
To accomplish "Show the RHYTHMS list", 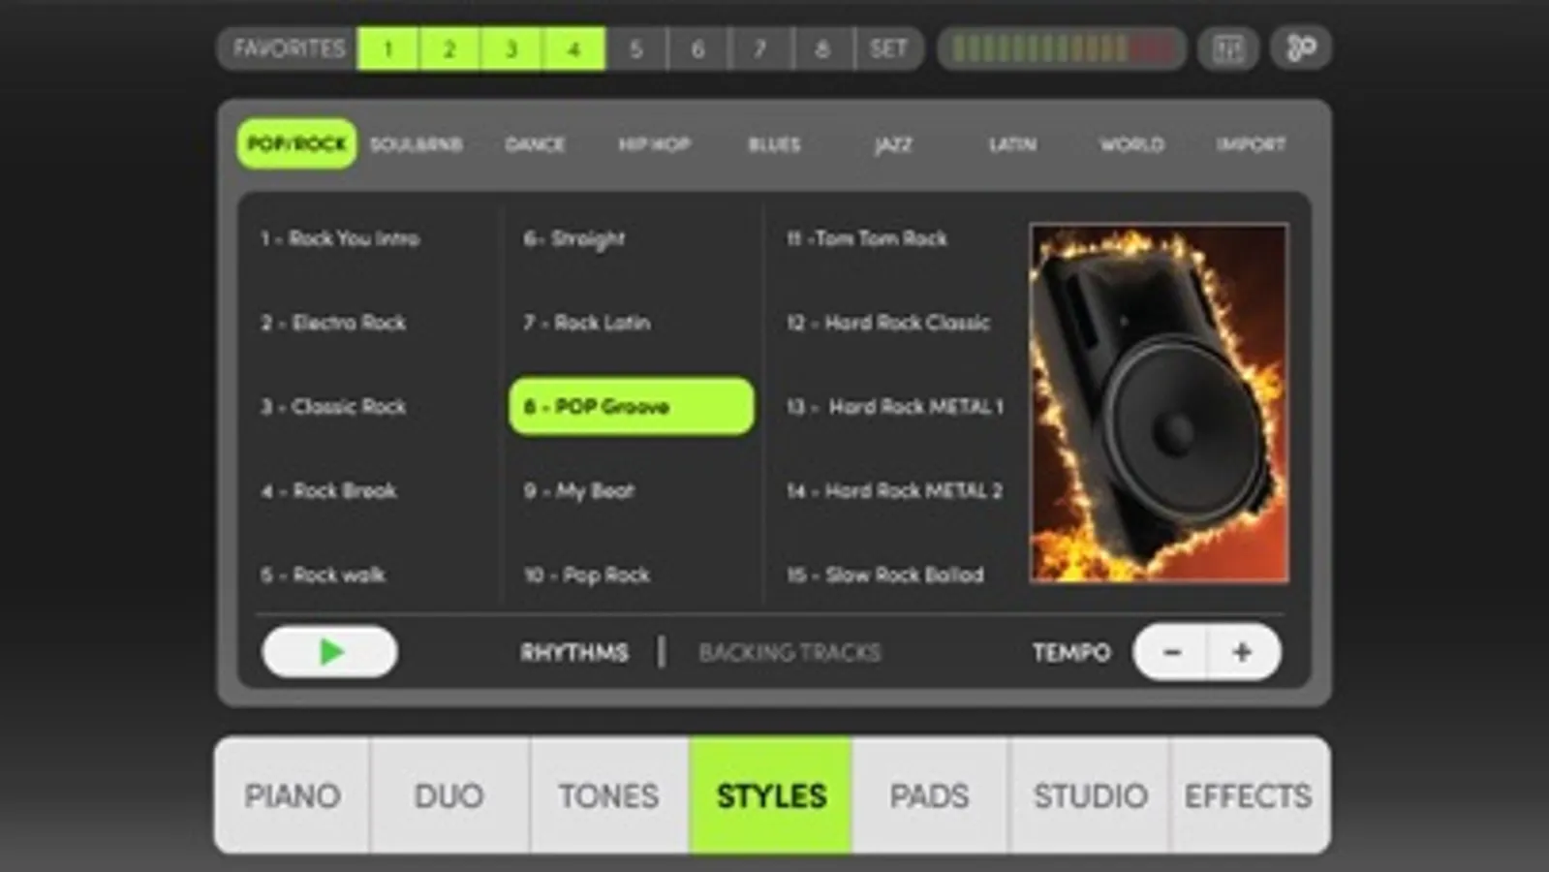I will 574,653.
